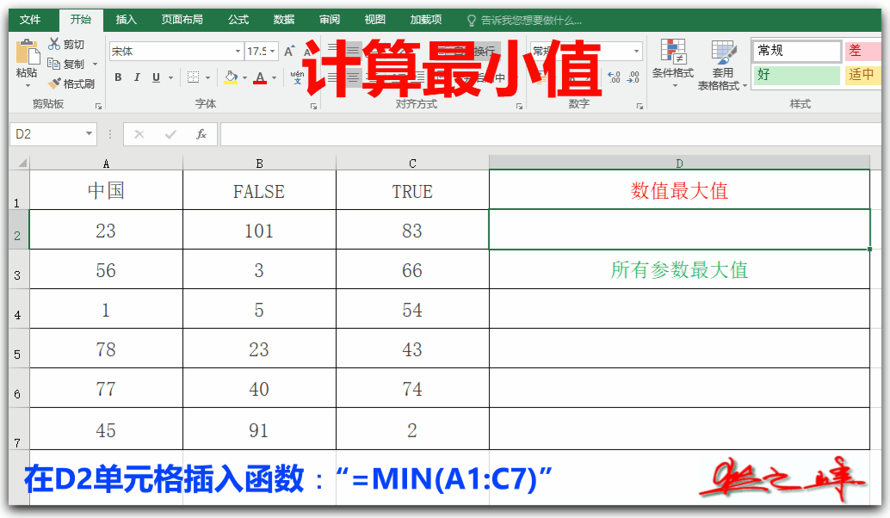Open the borders dropdown arrow
The height and width of the screenshot is (518, 890).
click(x=207, y=77)
